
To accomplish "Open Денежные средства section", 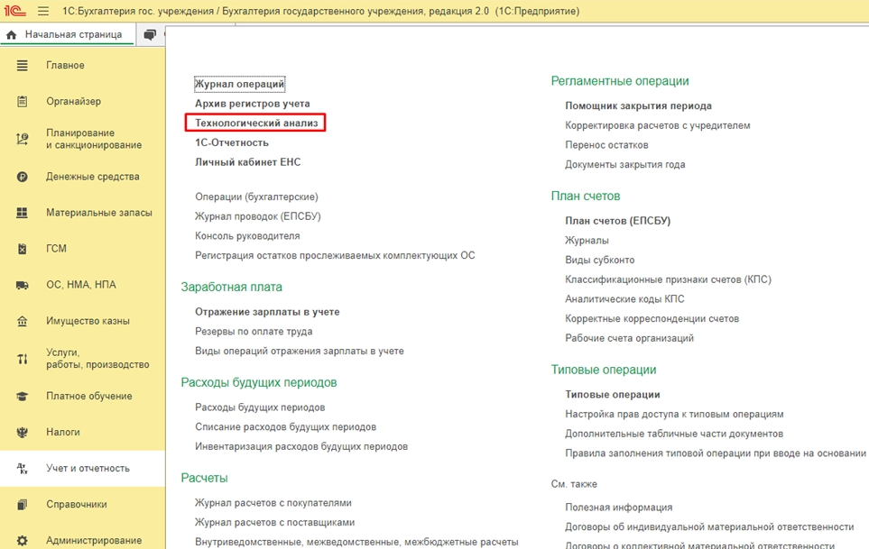I will [x=92, y=177].
